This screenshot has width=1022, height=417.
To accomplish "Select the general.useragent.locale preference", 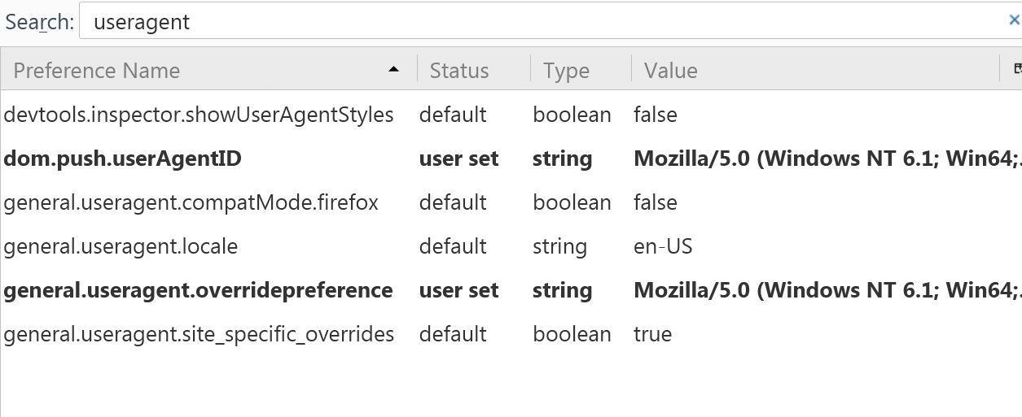I will click(x=121, y=246).
